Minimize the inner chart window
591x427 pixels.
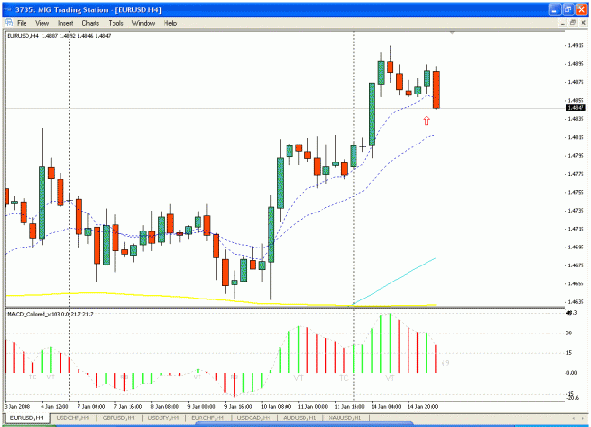562,23
